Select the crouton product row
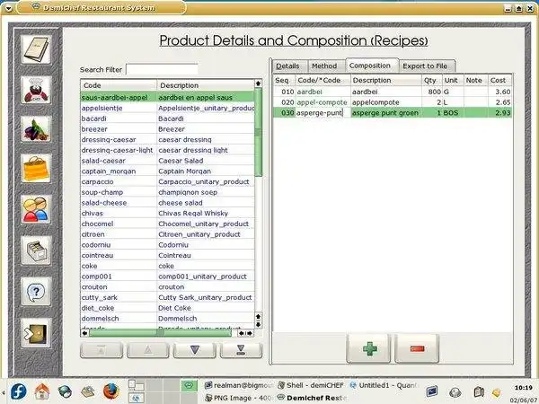This screenshot has height=404, width=539. (x=168, y=287)
